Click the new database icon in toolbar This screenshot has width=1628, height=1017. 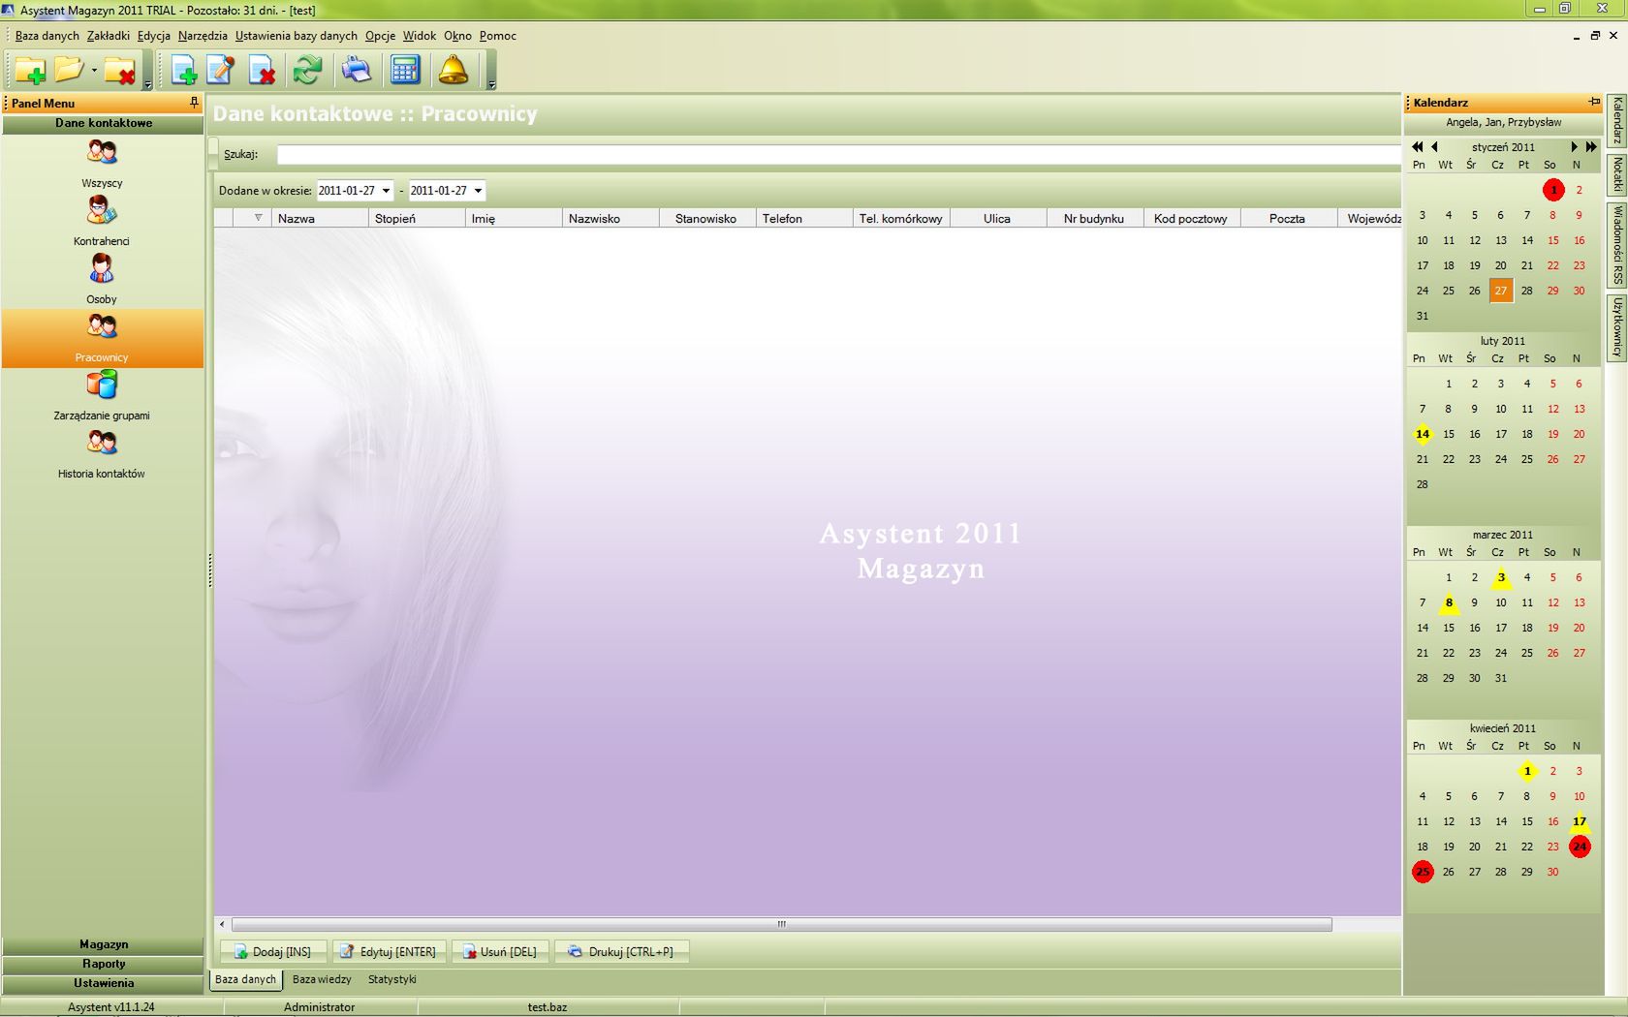(30, 71)
